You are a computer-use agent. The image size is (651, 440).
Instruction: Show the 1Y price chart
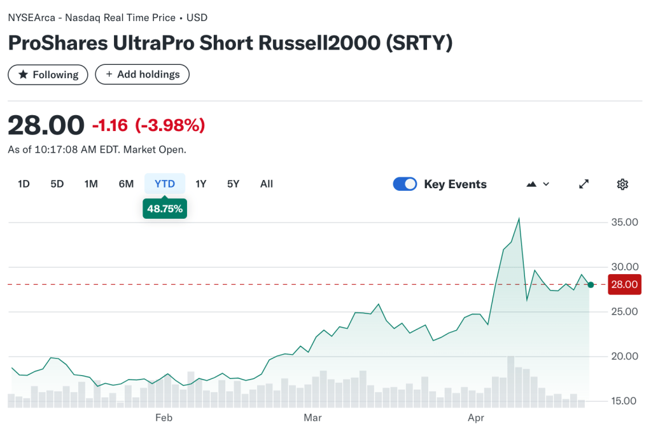coord(201,184)
